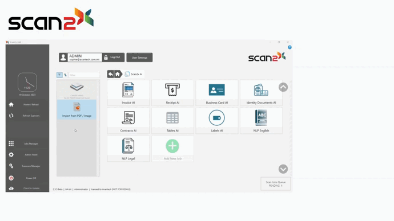This screenshot has width=394, height=221.
Task: Open the NLP English job
Action: tap(261, 121)
